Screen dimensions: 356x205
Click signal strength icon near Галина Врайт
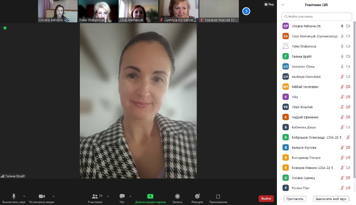point(3,176)
